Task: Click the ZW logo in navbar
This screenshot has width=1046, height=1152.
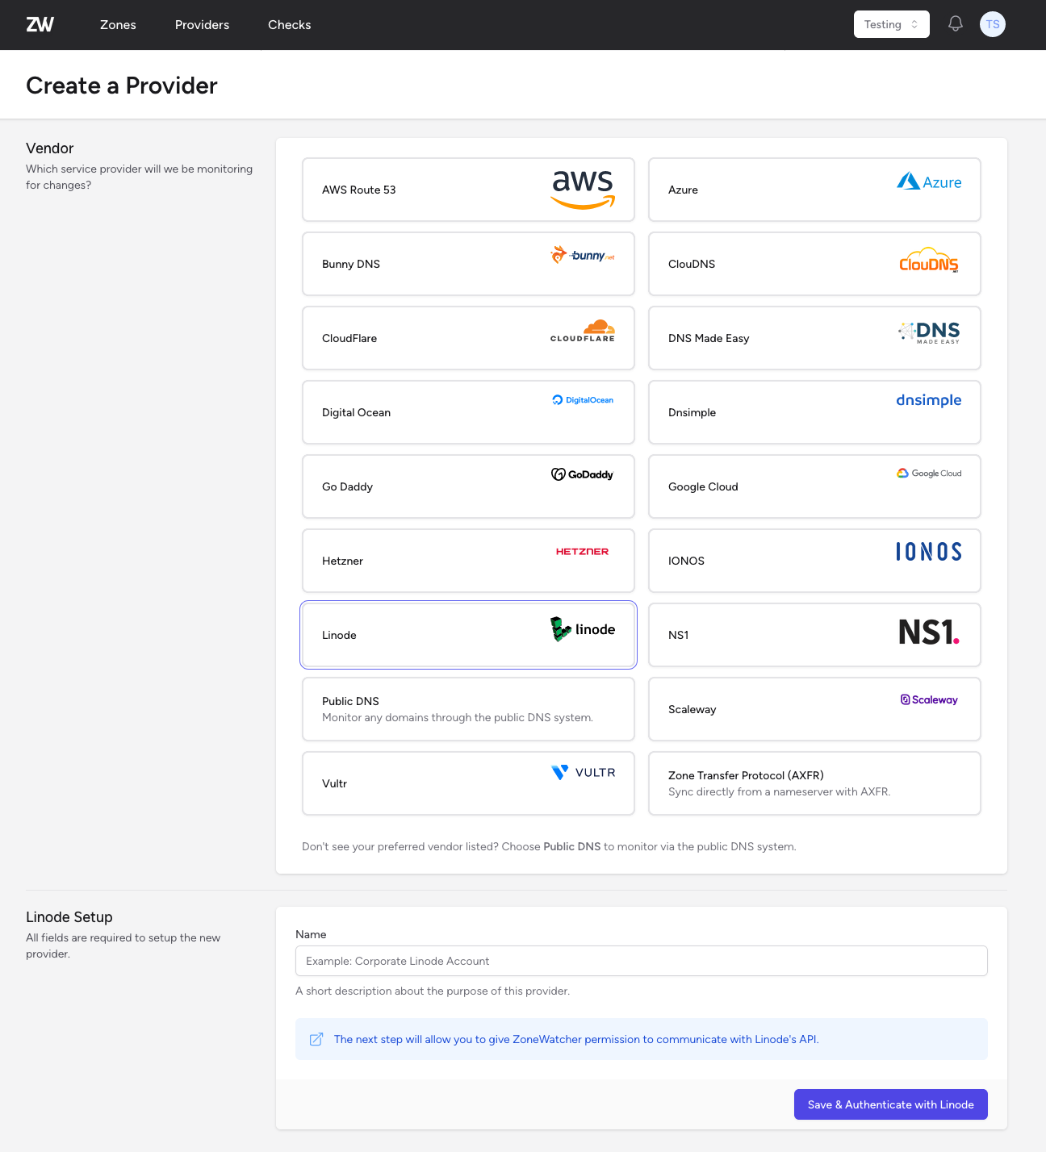Action: point(40,24)
